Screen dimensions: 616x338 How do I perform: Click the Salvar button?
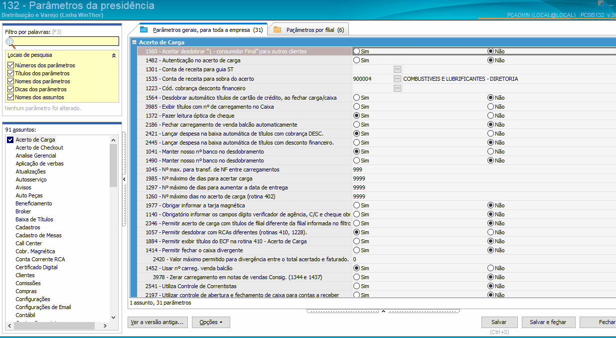tap(499, 322)
